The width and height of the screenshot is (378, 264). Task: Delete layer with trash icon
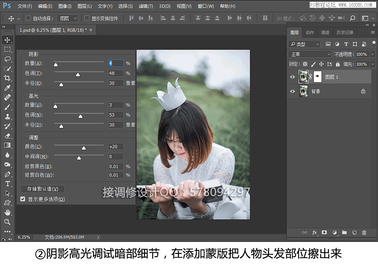pyautogui.click(x=364, y=232)
